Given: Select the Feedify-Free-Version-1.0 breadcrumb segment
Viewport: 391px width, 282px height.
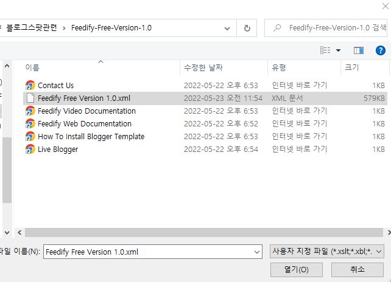Looking at the screenshot, I should coord(111,27).
